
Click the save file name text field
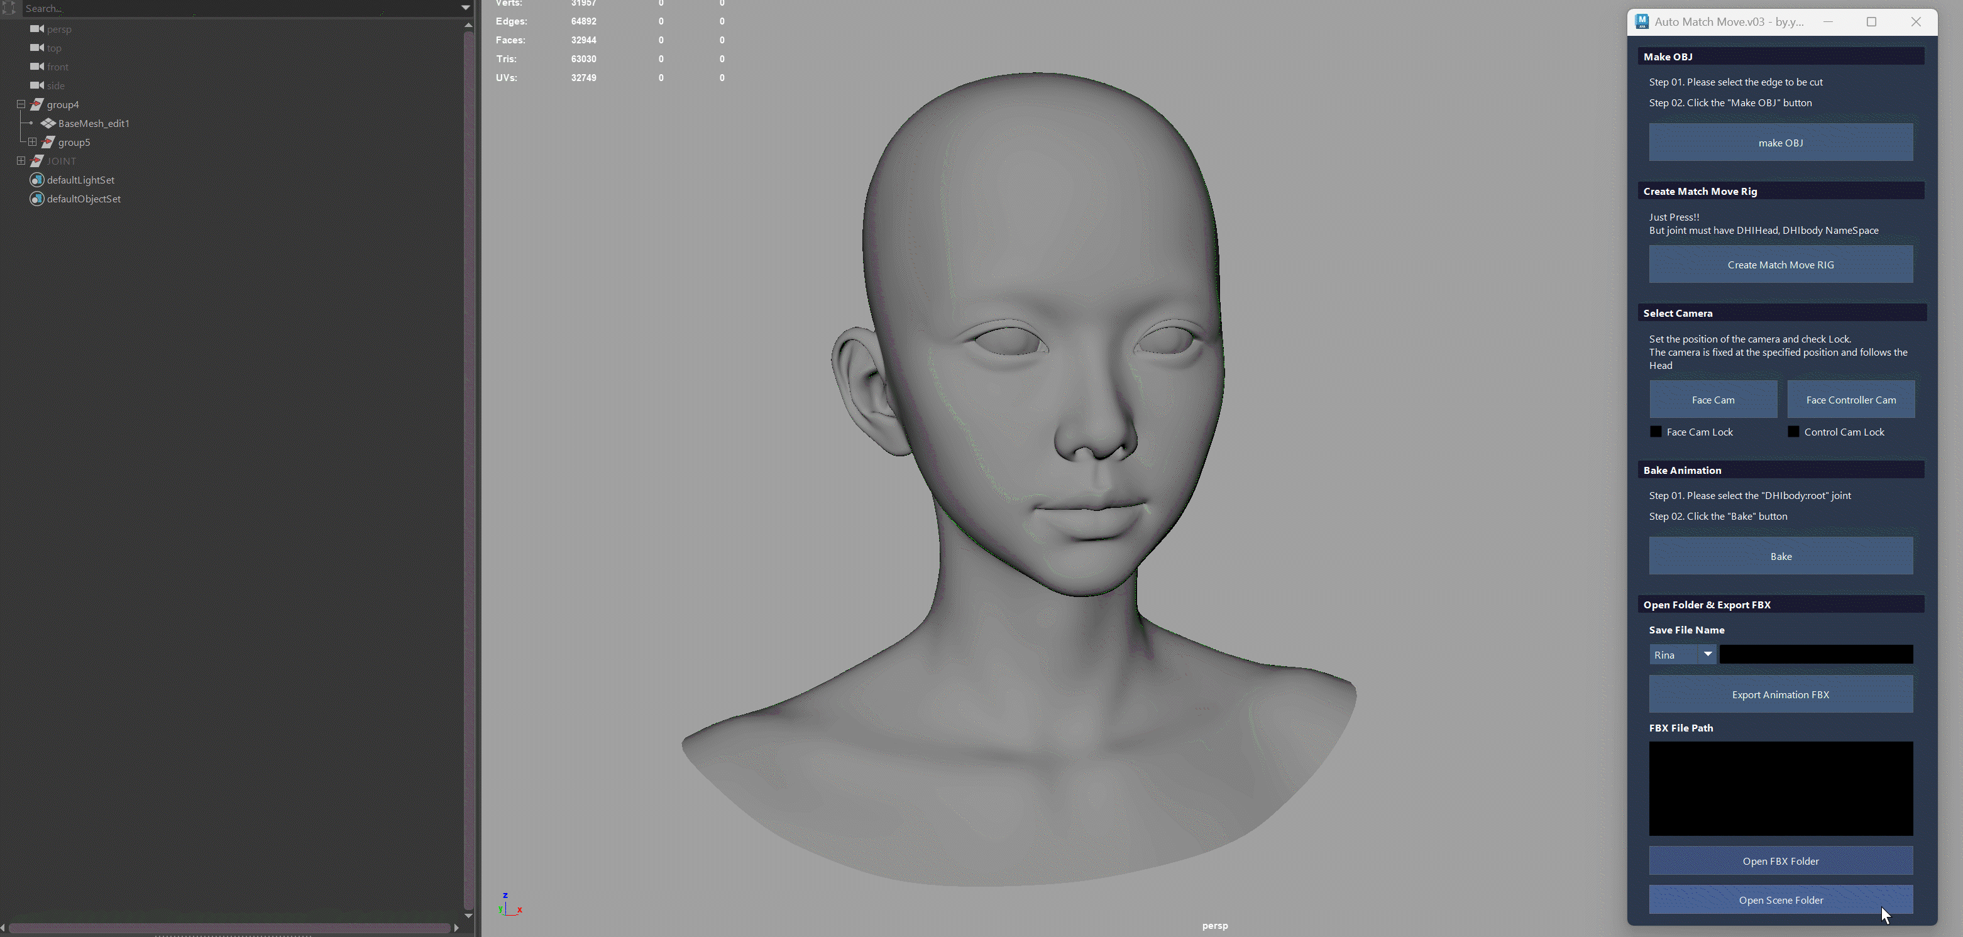click(1815, 654)
